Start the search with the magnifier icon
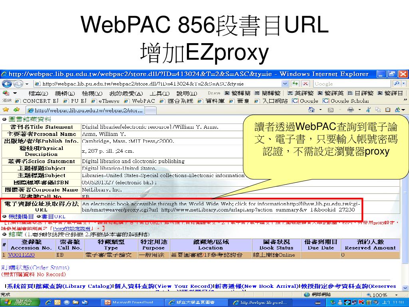The image size is (409, 307). pos(397,84)
